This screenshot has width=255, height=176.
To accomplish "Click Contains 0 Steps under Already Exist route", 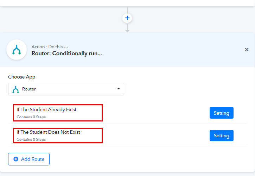I will click(x=31, y=117).
